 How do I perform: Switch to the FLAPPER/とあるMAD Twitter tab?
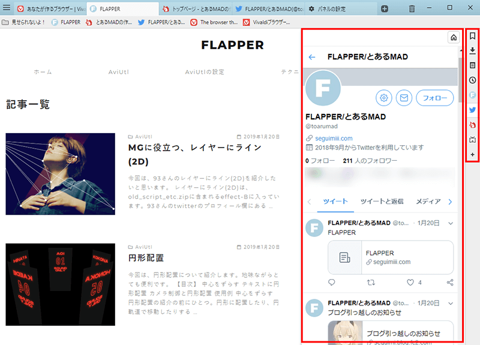tap(268, 9)
